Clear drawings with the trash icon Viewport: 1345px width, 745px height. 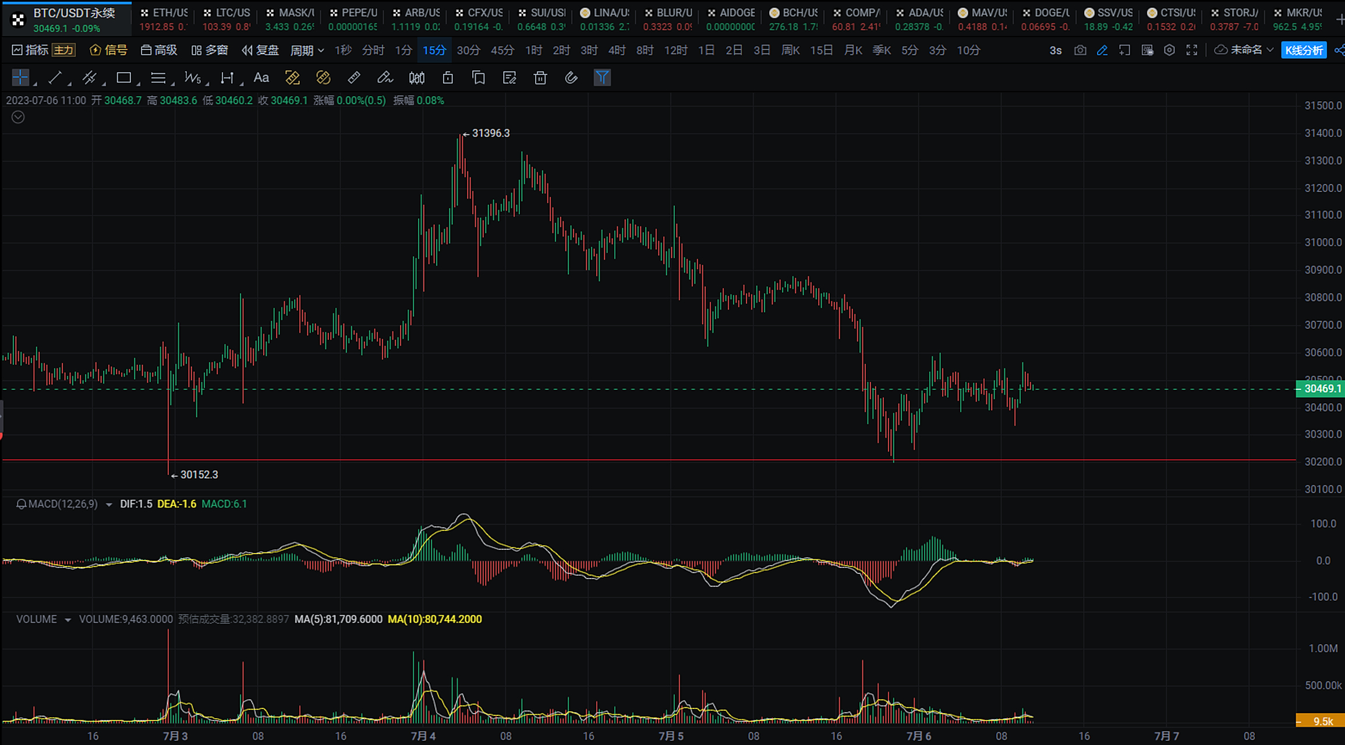pos(540,77)
